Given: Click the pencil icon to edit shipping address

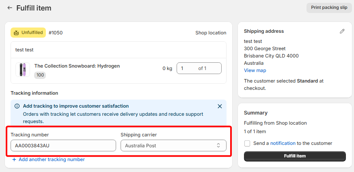Looking at the screenshot, I should [x=342, y=31].
